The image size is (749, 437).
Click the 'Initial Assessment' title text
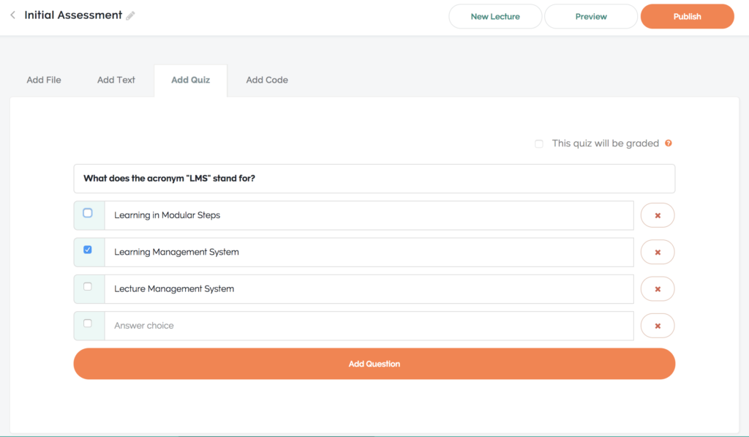click(73, 15)
